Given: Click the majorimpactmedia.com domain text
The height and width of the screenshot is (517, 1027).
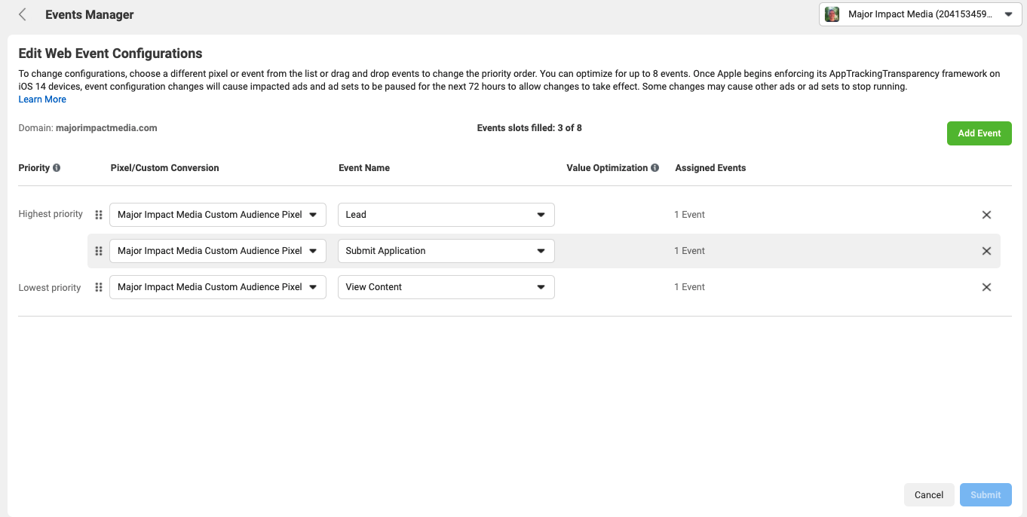Looking at the screenshot, I should [106, 128].
